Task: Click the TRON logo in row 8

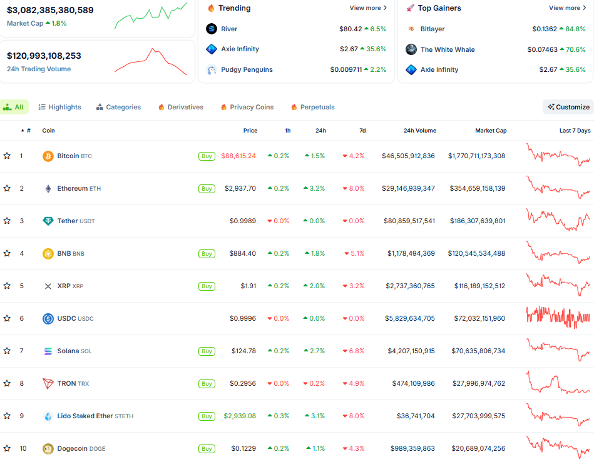Action: [48, 383]
